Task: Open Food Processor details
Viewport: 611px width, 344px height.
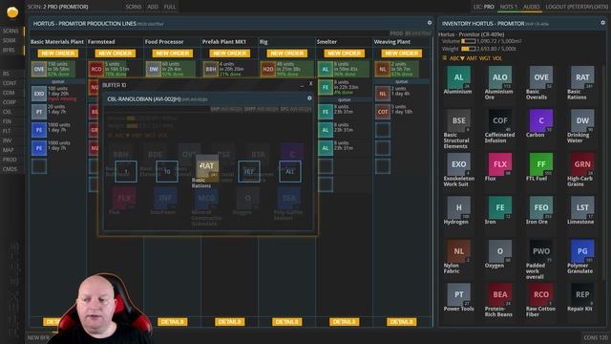Action: pyautogui.click(x=173, y=322)
